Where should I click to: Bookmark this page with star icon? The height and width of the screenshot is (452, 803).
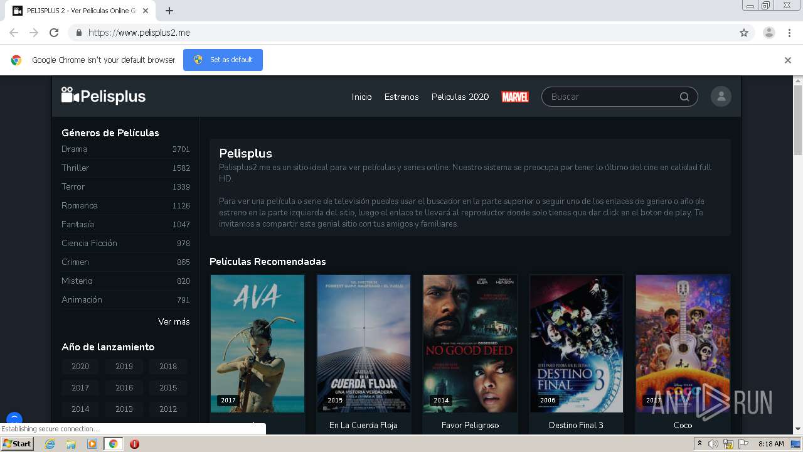click(x=744, y=33)
